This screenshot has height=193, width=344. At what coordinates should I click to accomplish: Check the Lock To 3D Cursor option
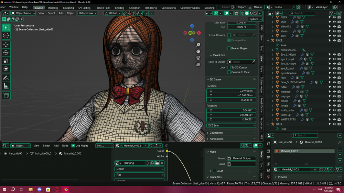click(x=229, y=68)
